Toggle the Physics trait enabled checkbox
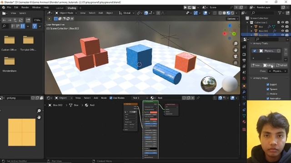The image size is (291, 163). click(255, 51)
